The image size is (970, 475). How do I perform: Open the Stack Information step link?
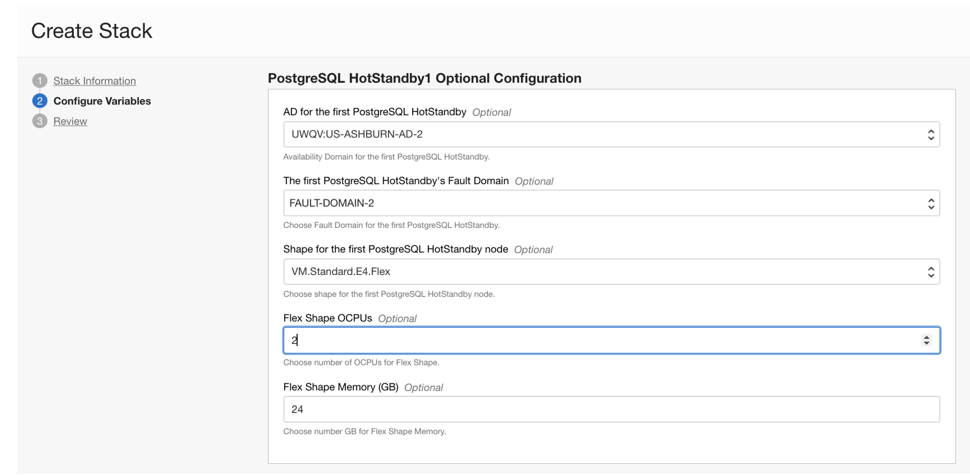pyautogui.click(x=94, y=81)
